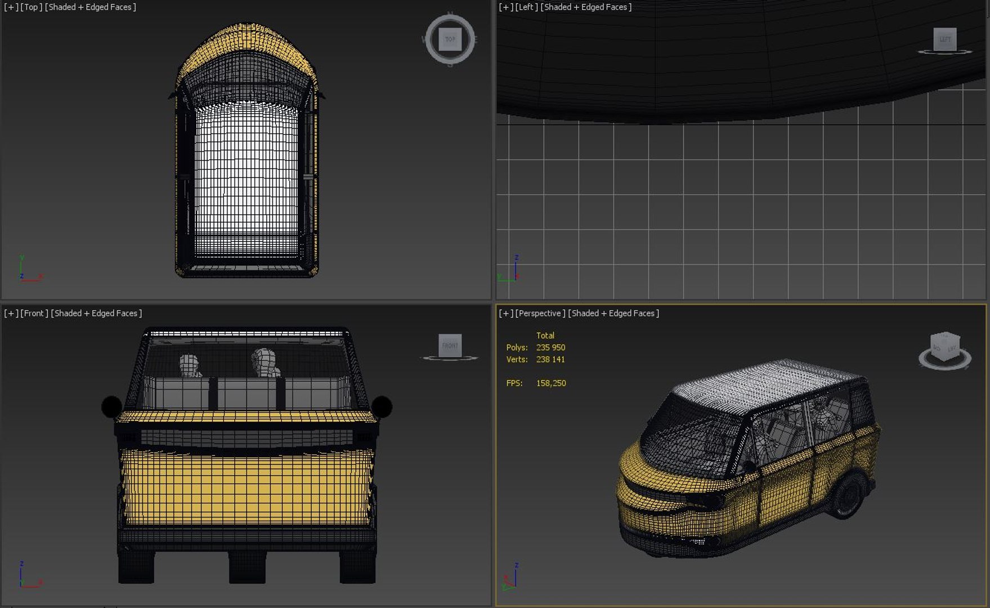Click the Left viewport ViewCube
This screenshot has width=990, height=608.
pyautogui.click(x=945, y=39)
